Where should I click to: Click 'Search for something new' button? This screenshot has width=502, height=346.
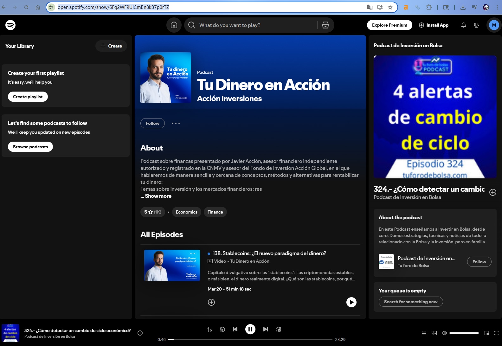[x=411, y=302]
